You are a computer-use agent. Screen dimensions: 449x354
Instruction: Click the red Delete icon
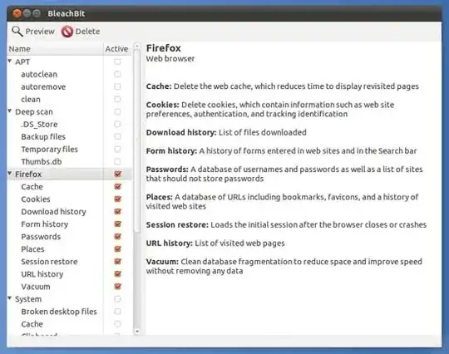[x=67, y=32]
